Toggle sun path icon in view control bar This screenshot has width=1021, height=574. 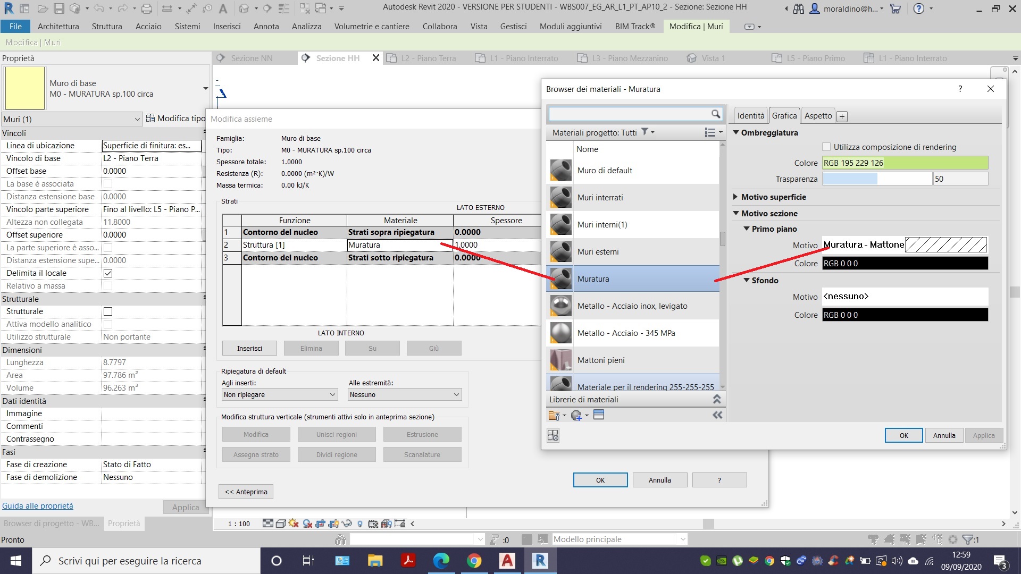coord(294,524)
